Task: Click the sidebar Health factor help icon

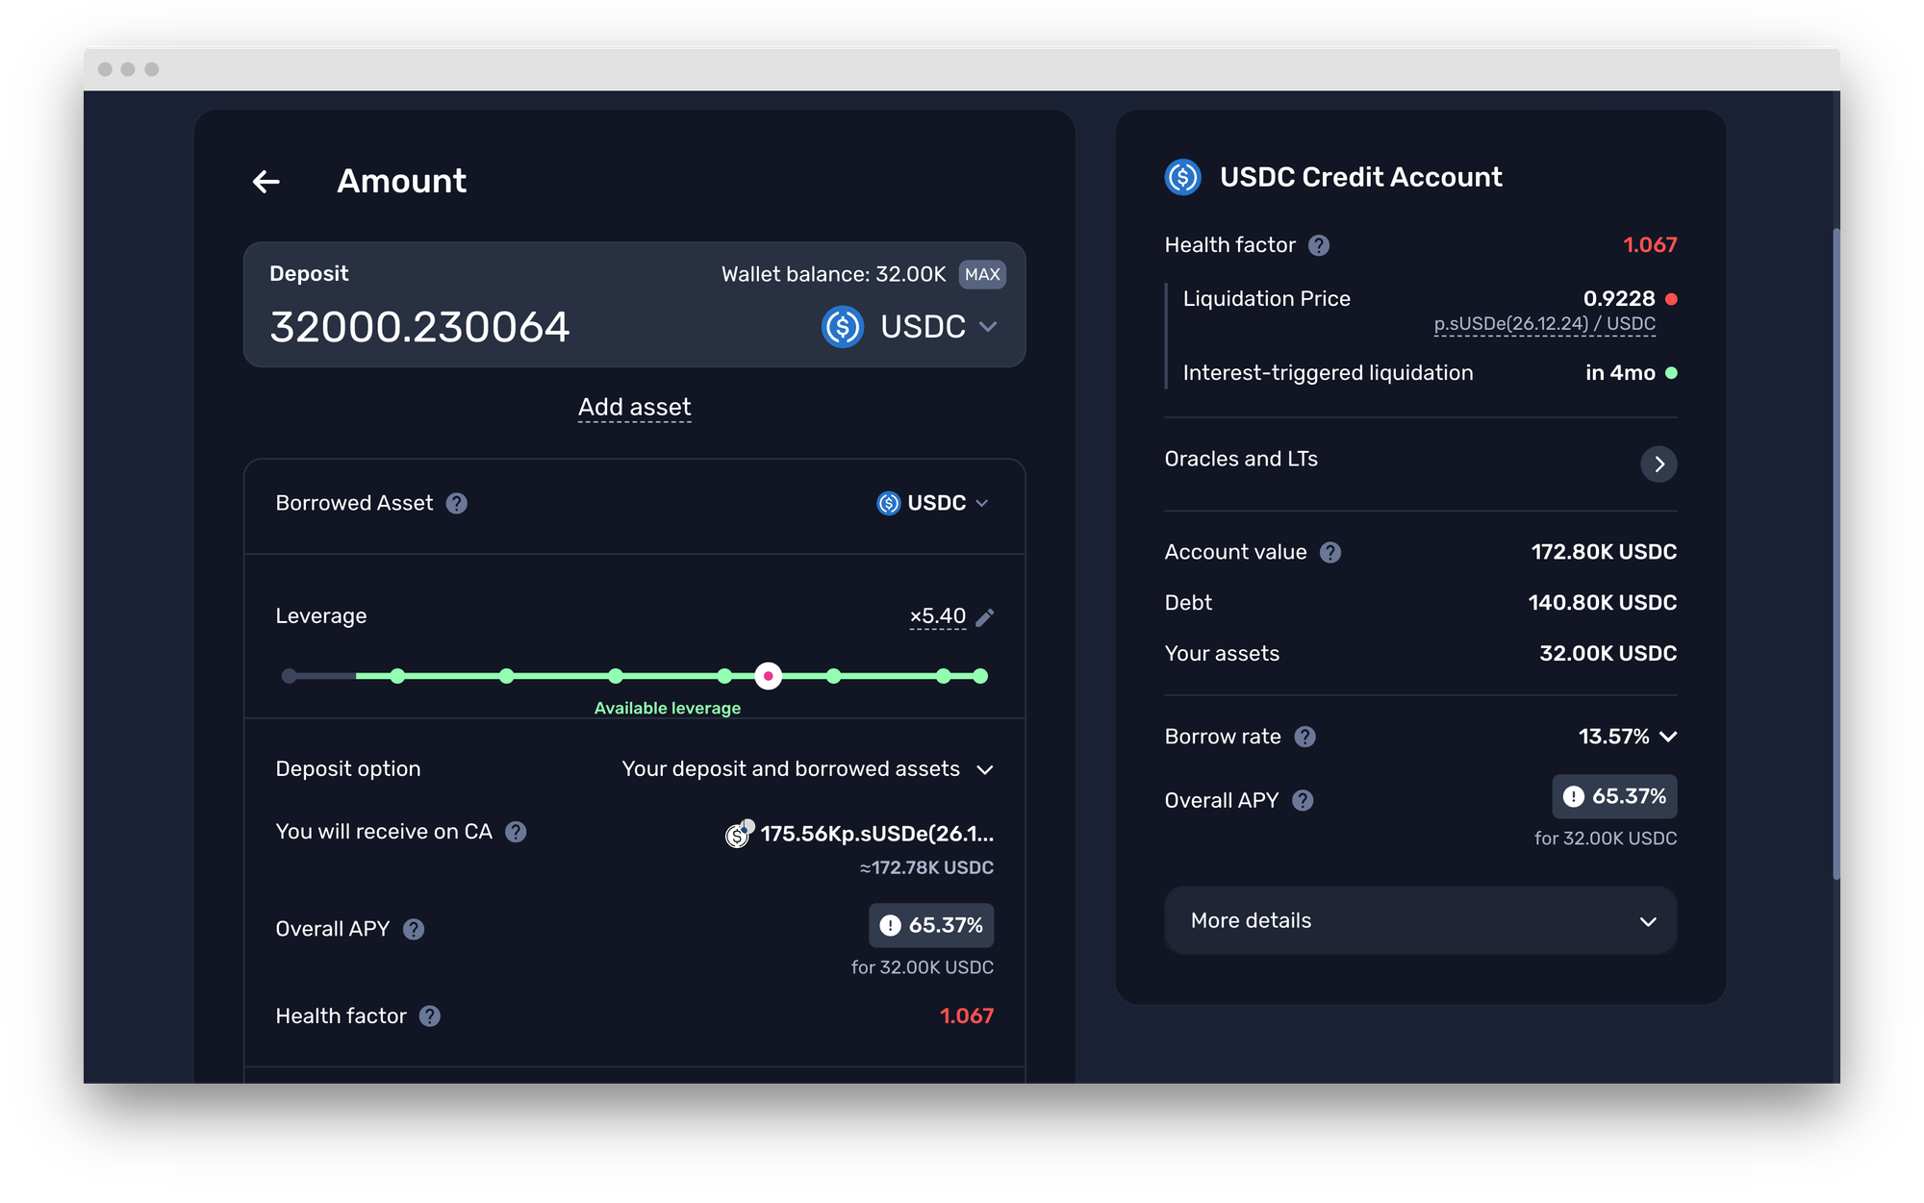Action: pyautogui.click(x=1319, y=245)
